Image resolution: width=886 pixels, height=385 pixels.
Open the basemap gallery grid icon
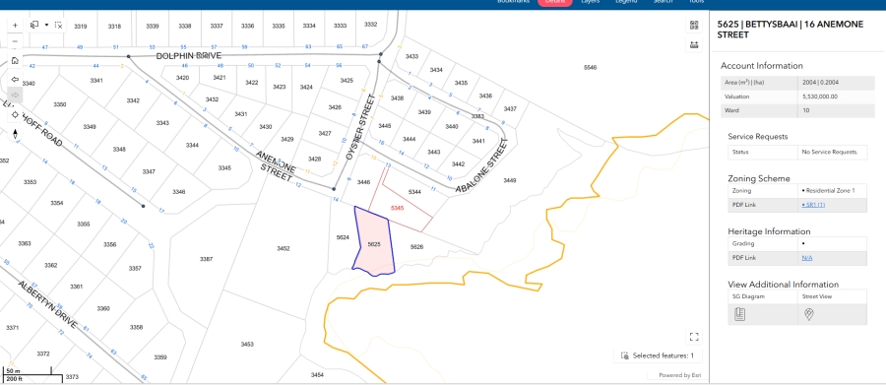pos(694,26)
